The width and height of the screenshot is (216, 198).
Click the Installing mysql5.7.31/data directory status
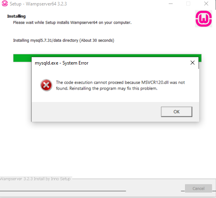coord(64,40)
